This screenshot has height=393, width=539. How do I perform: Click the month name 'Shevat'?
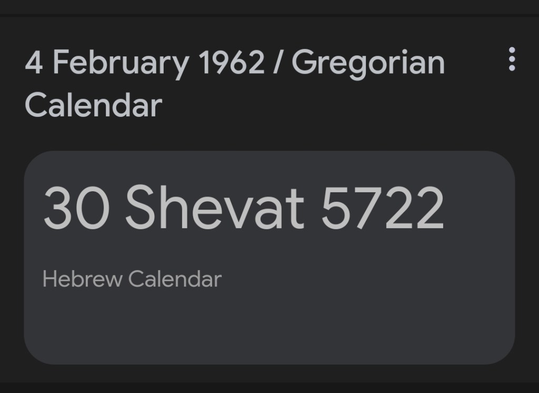coord(215,208)
